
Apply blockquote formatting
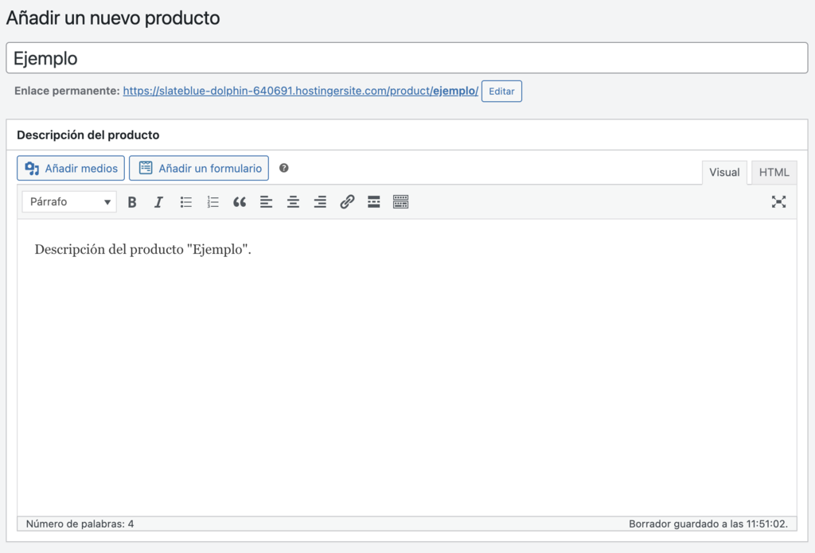(240, 201)
